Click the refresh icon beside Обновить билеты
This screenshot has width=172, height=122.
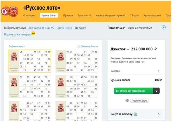(x=79, y=46)
